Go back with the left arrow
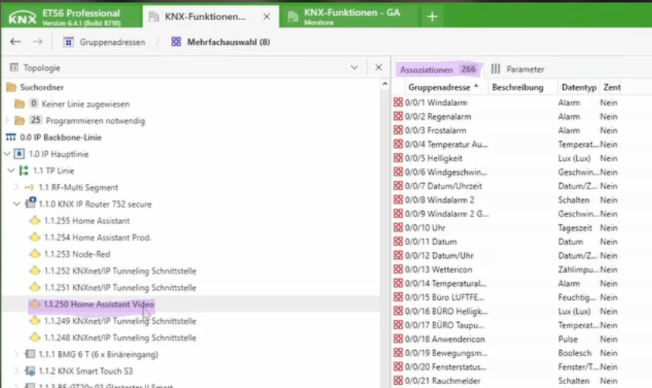This screenshot has height=388, width=652. click(15, 42)
